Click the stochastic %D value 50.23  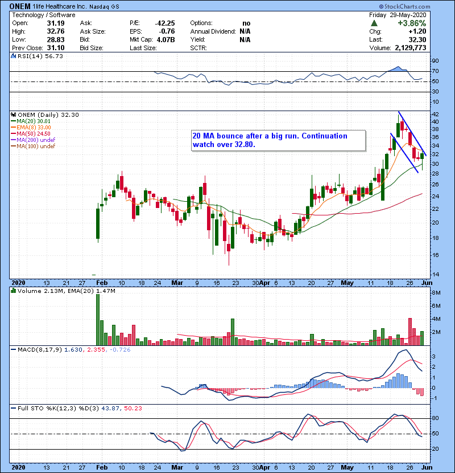point(133,409)
